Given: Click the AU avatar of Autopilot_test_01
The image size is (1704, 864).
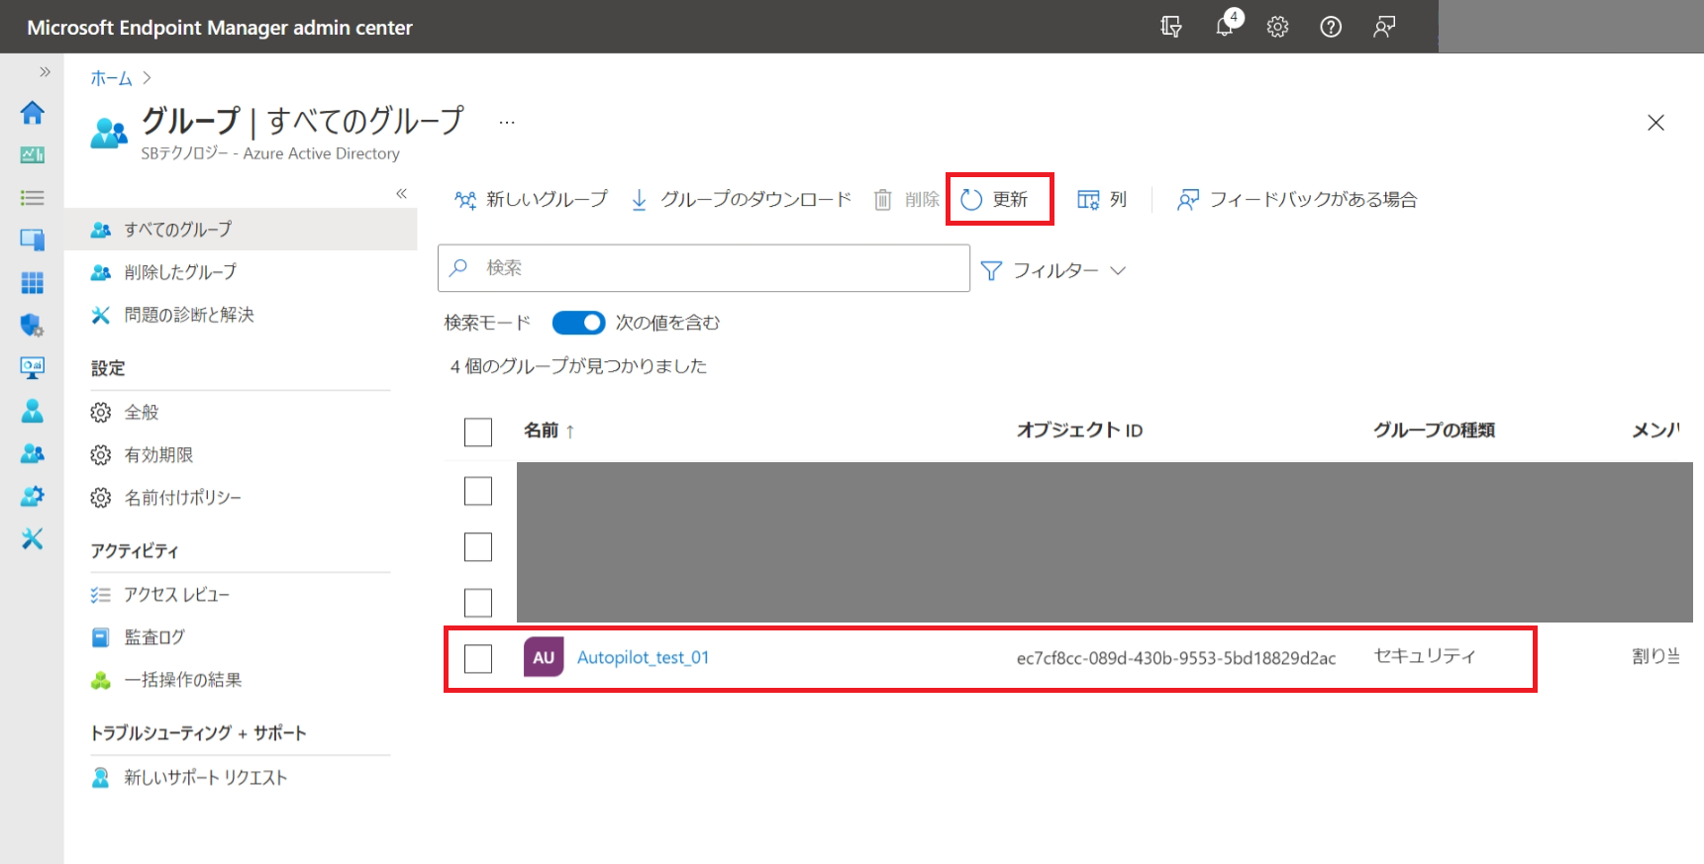Looking at the screenshot, I should (544, 657).
